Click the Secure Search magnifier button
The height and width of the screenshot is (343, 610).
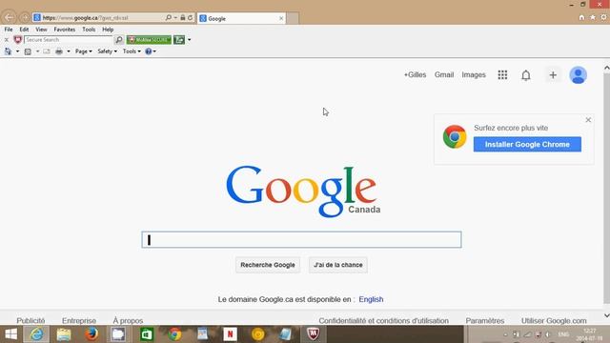pos(119,40)
